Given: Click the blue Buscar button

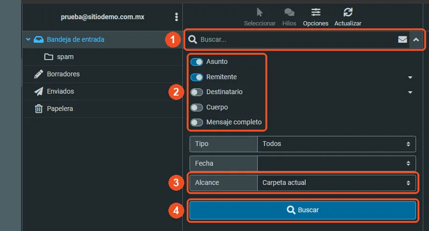Looking at the screenshot, I should tap(303, 210).
